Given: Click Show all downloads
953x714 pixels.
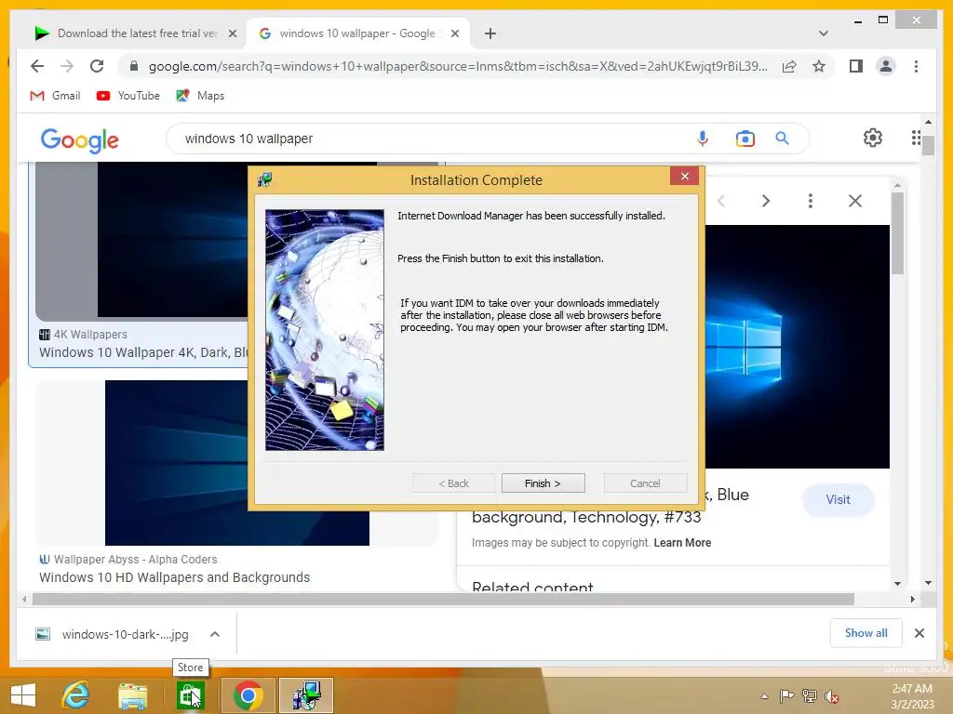Looking at the screenshot, I should coord(866,633).
